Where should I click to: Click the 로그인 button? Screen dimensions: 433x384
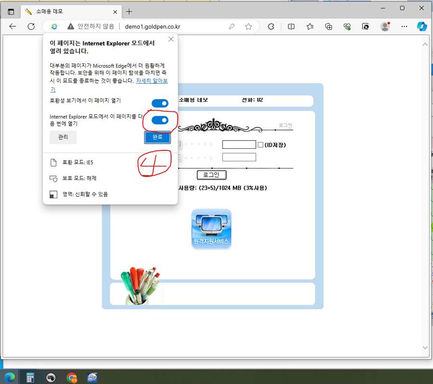coord(212,175)
